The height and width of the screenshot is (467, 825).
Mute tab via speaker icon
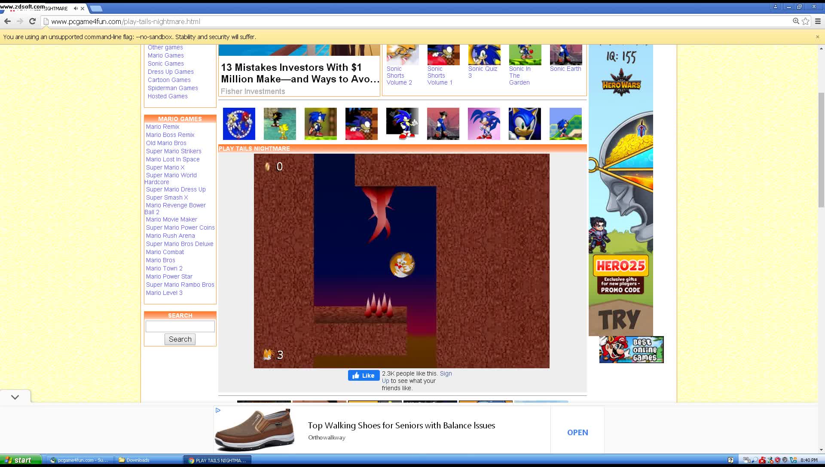click(76, 8)
